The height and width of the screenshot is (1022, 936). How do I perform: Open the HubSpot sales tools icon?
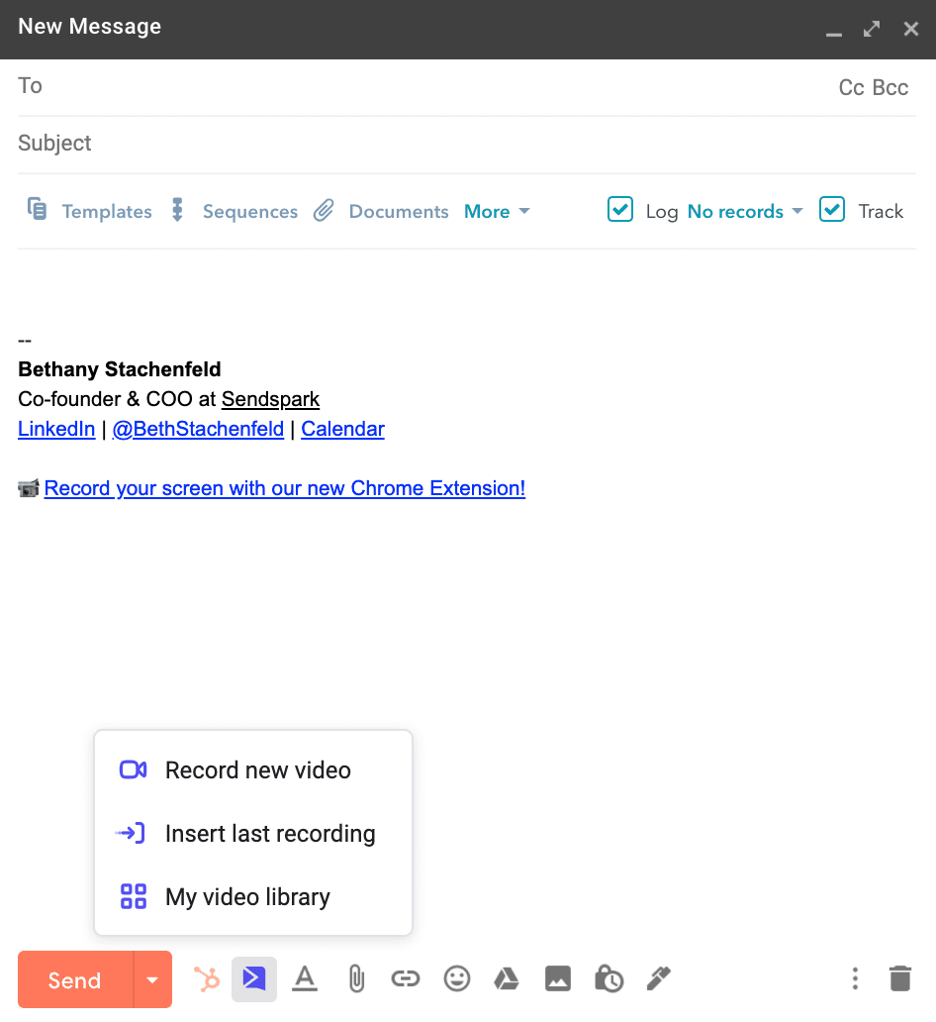[207, 978]
